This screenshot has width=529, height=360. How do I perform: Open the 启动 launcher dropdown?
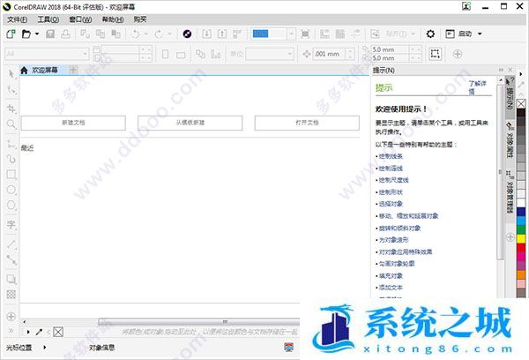point(480,34)
